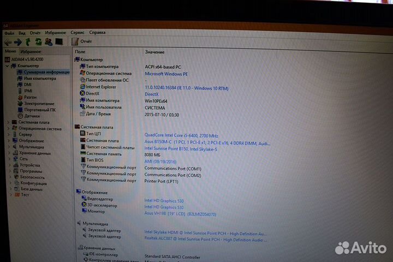393x262 pixels.
Task: Open the Сервис menu
Action: [x=78, y=33]
